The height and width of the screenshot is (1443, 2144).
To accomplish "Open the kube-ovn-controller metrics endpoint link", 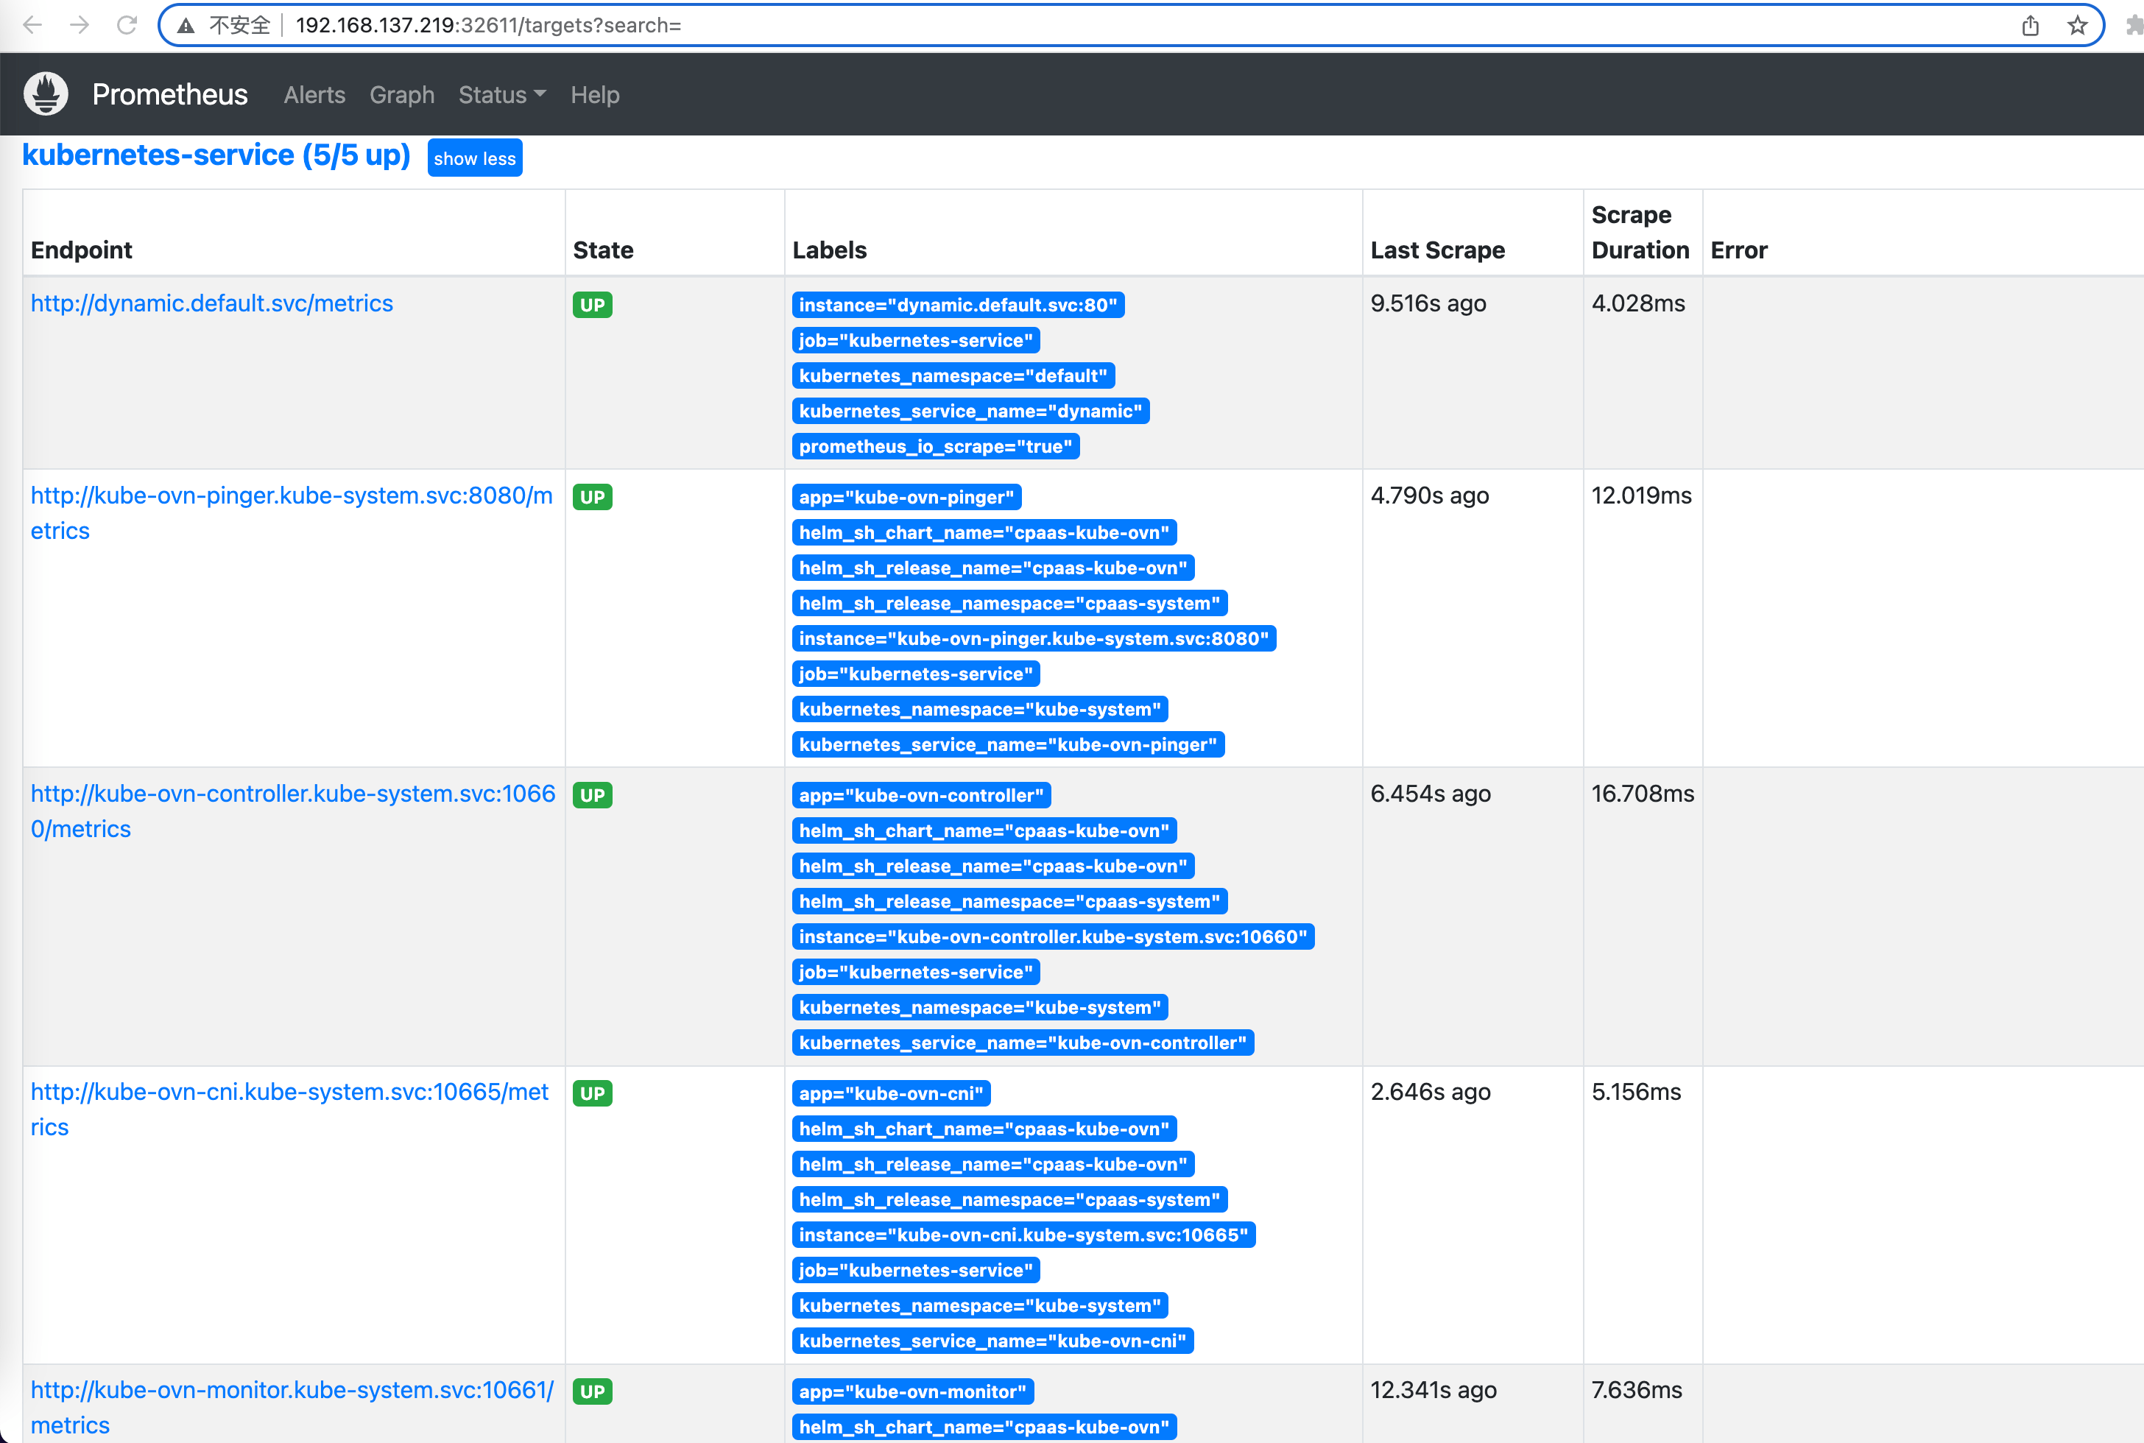I will click(x=292, y=794).
